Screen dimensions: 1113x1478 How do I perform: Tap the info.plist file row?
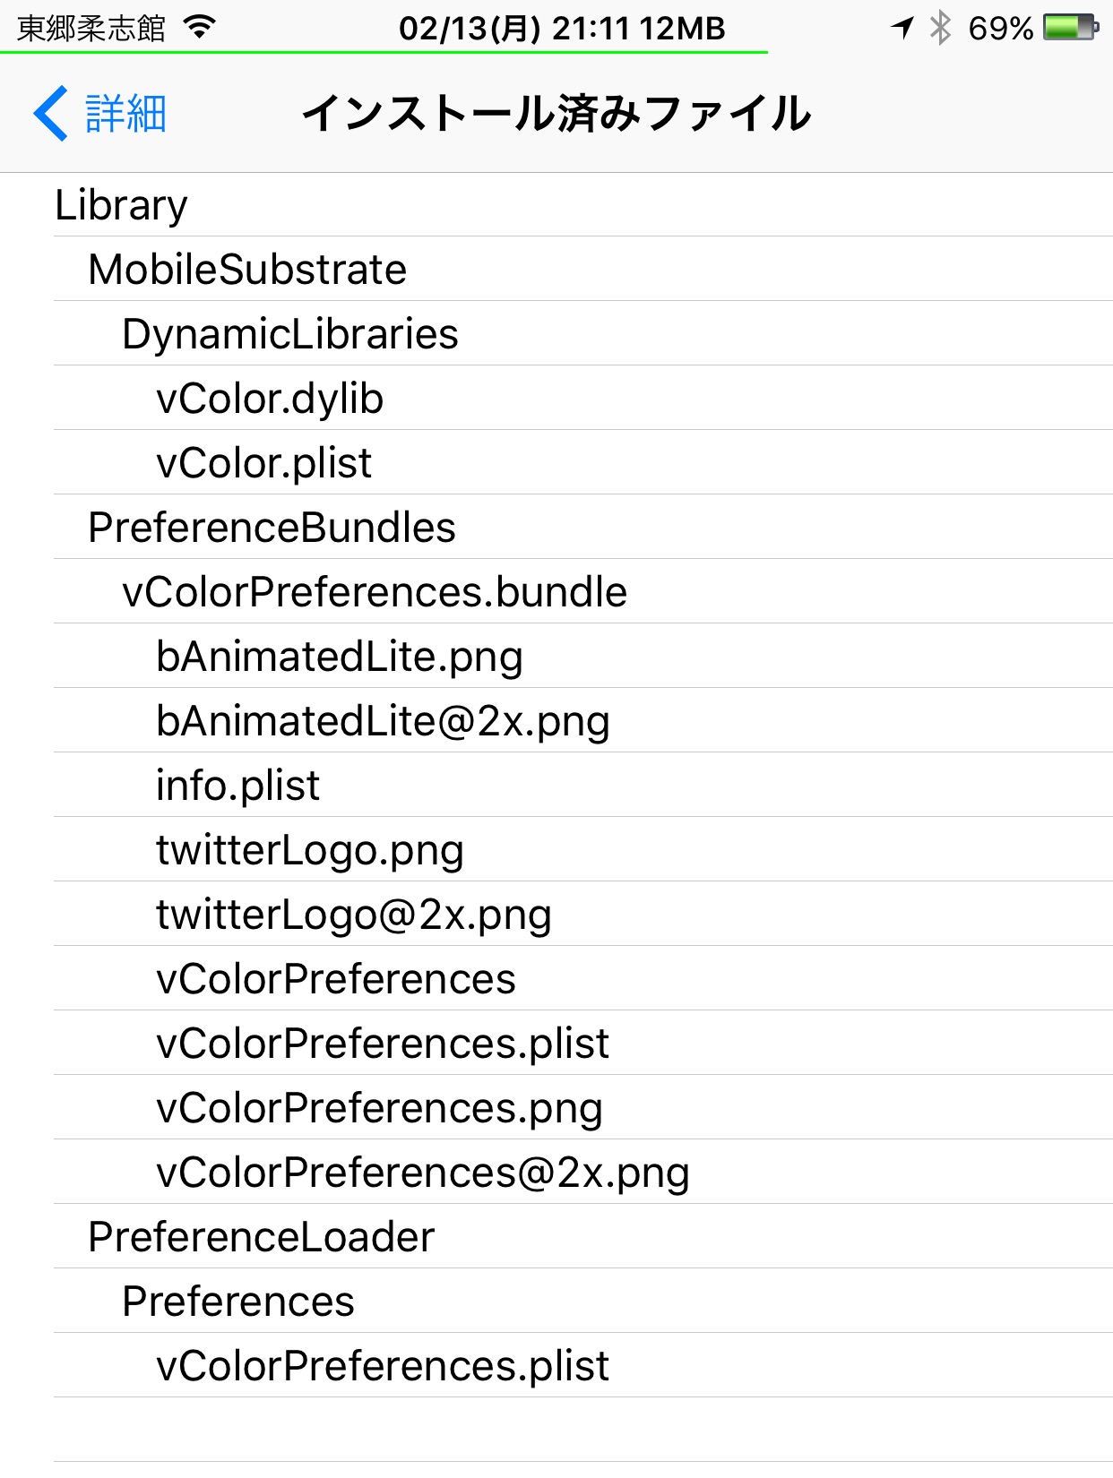point(583,786)
